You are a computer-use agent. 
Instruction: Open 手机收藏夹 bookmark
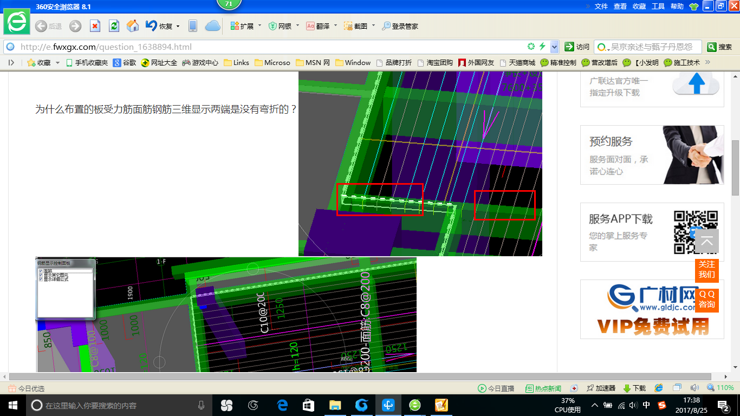tap(87, 63)
